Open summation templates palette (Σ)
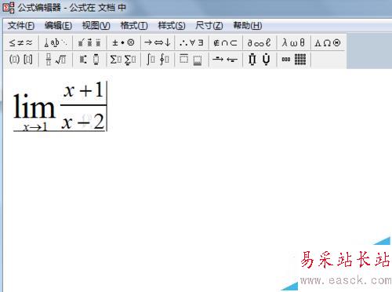The height and width of the screenshot is (292, 392). click(x=123, y=60)
